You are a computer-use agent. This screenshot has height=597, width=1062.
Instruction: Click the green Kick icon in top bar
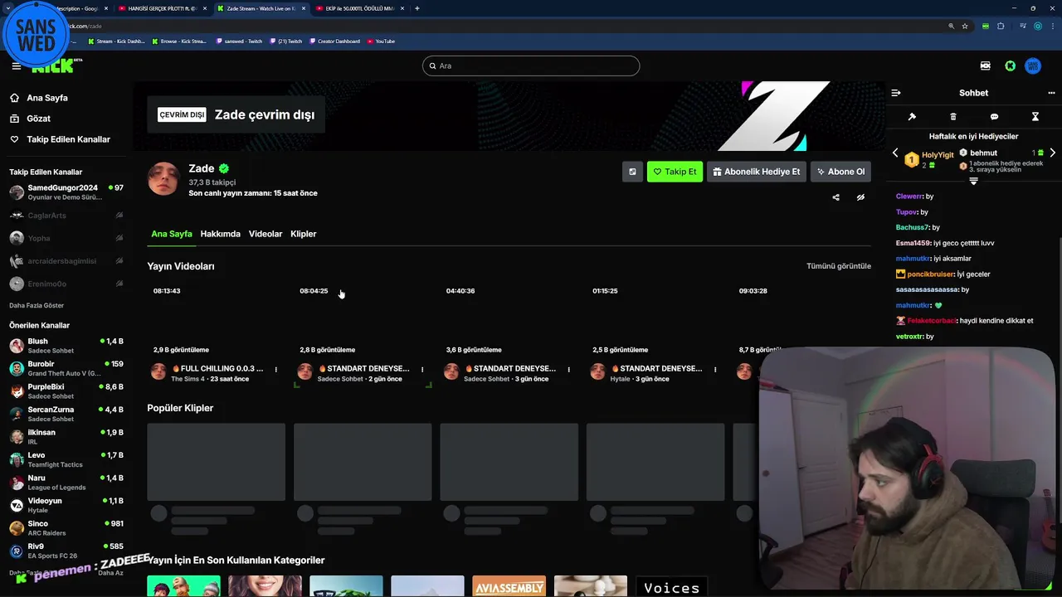coord(1010,66)
